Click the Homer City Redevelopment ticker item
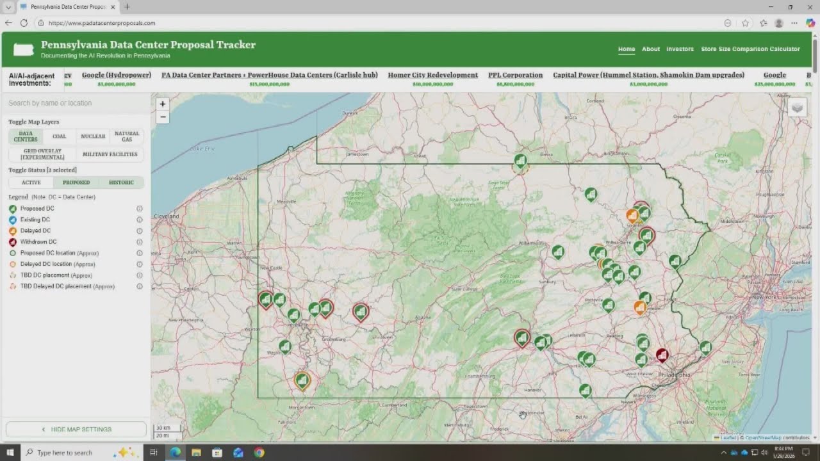Viewport: 820px width, 461px height. (432, 79)
